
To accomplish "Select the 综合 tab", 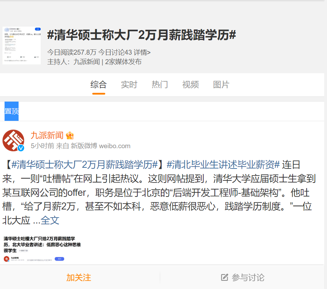I will [98, 85].
